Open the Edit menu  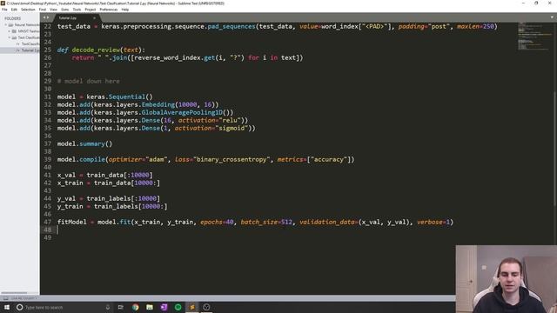tap(14, 10)
